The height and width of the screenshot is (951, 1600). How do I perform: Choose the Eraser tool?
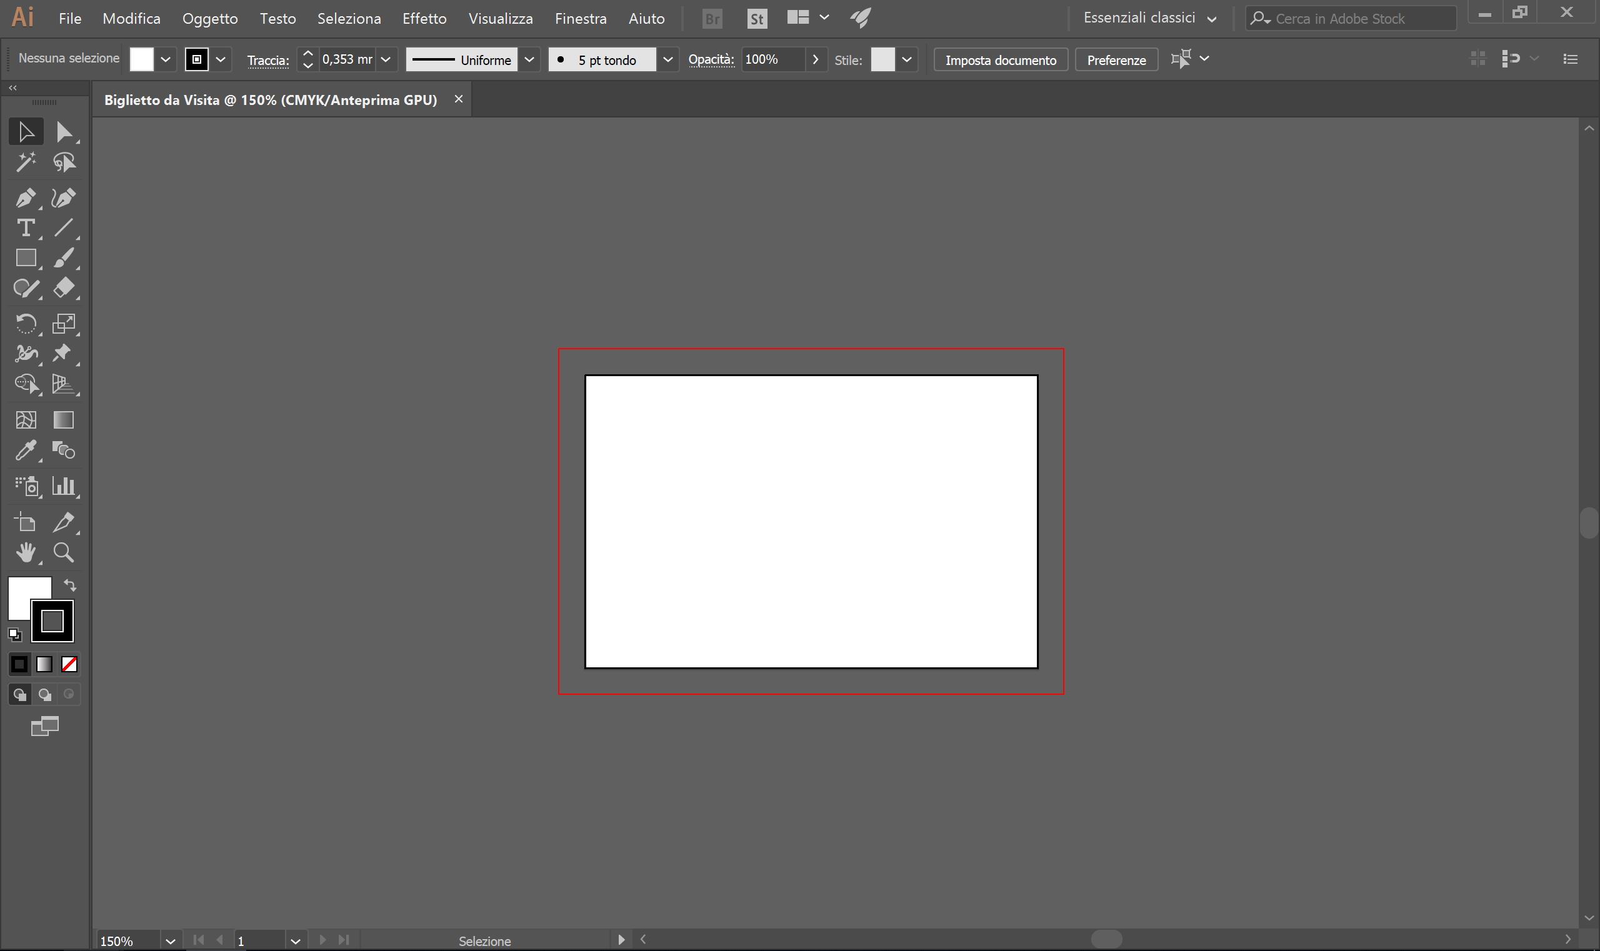pos(64,289)
